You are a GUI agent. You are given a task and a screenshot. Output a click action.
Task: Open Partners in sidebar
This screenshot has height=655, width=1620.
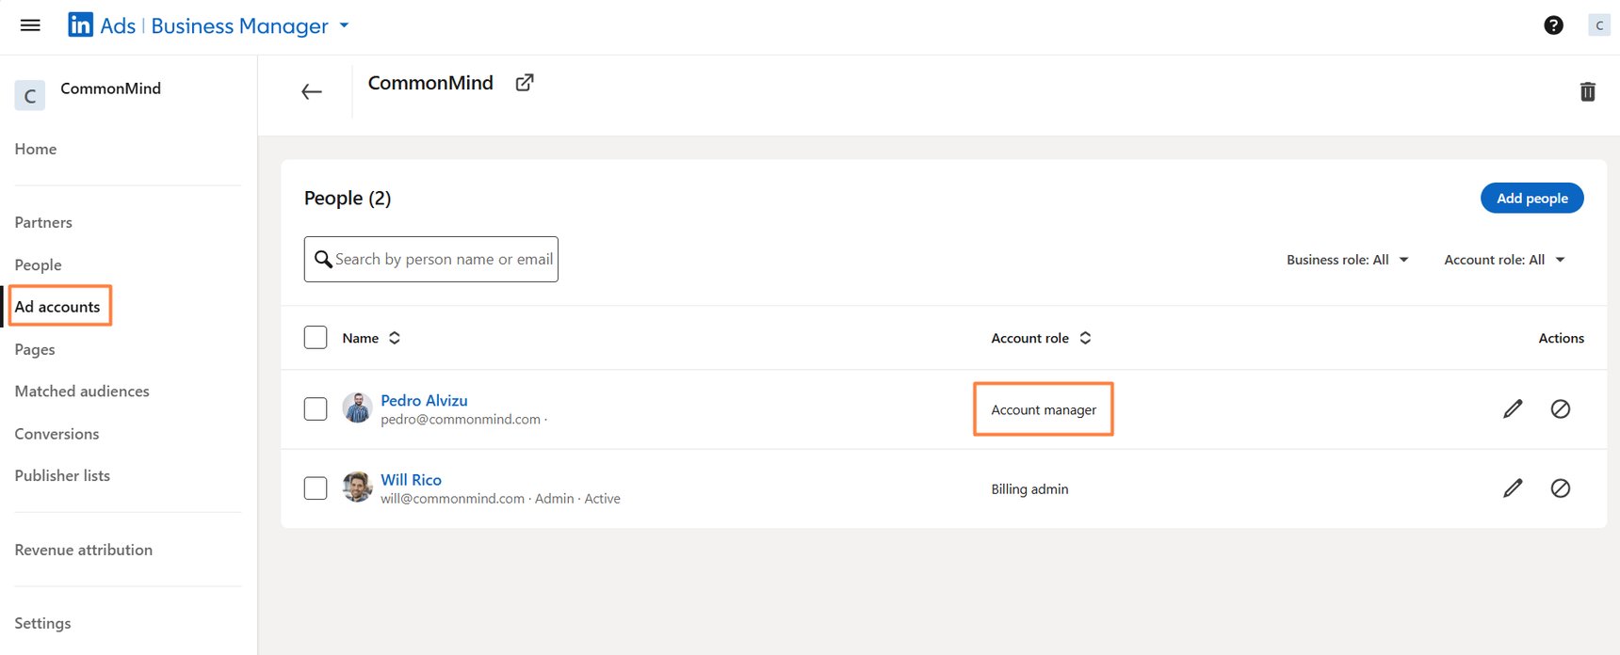(x=43, y=222)
